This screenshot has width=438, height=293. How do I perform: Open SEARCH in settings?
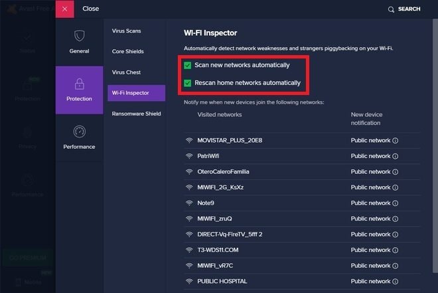[409, 9]
